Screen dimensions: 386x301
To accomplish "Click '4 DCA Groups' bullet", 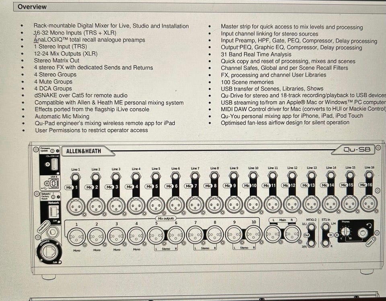I will coord(53,88).
